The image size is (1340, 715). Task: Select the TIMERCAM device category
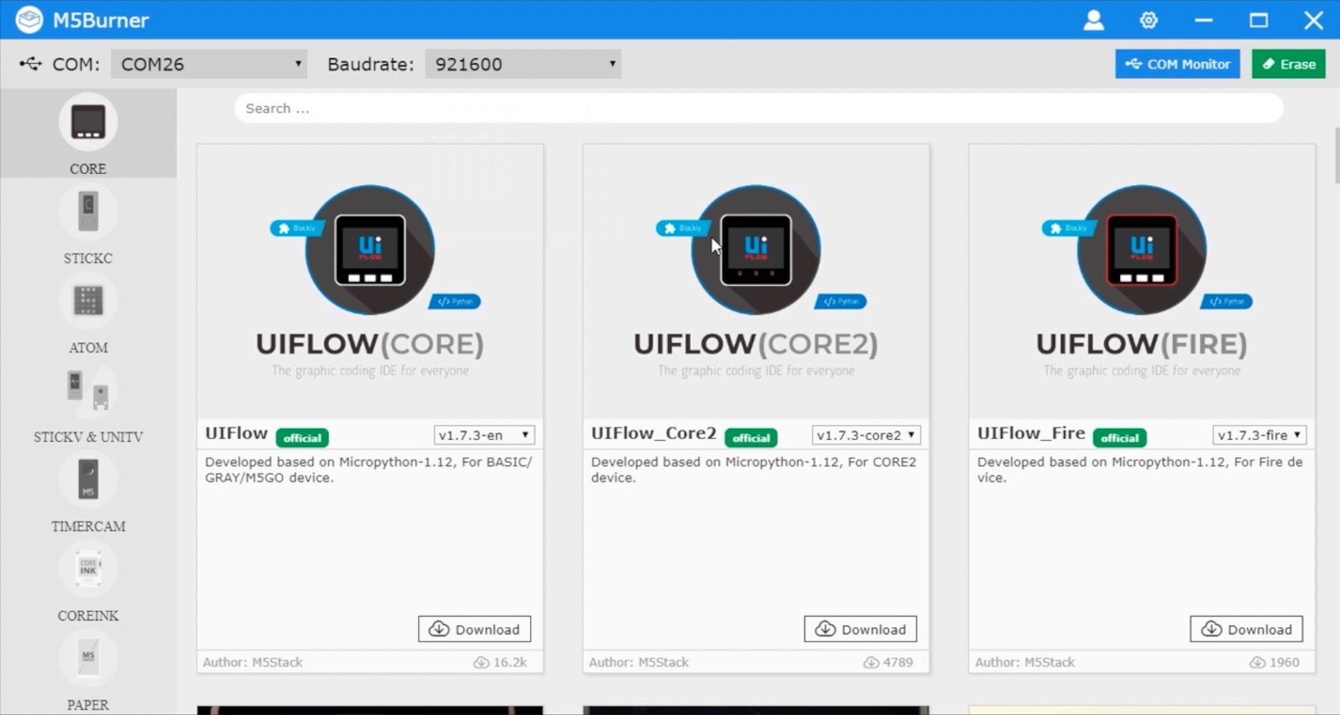click(x=88, y=480)
